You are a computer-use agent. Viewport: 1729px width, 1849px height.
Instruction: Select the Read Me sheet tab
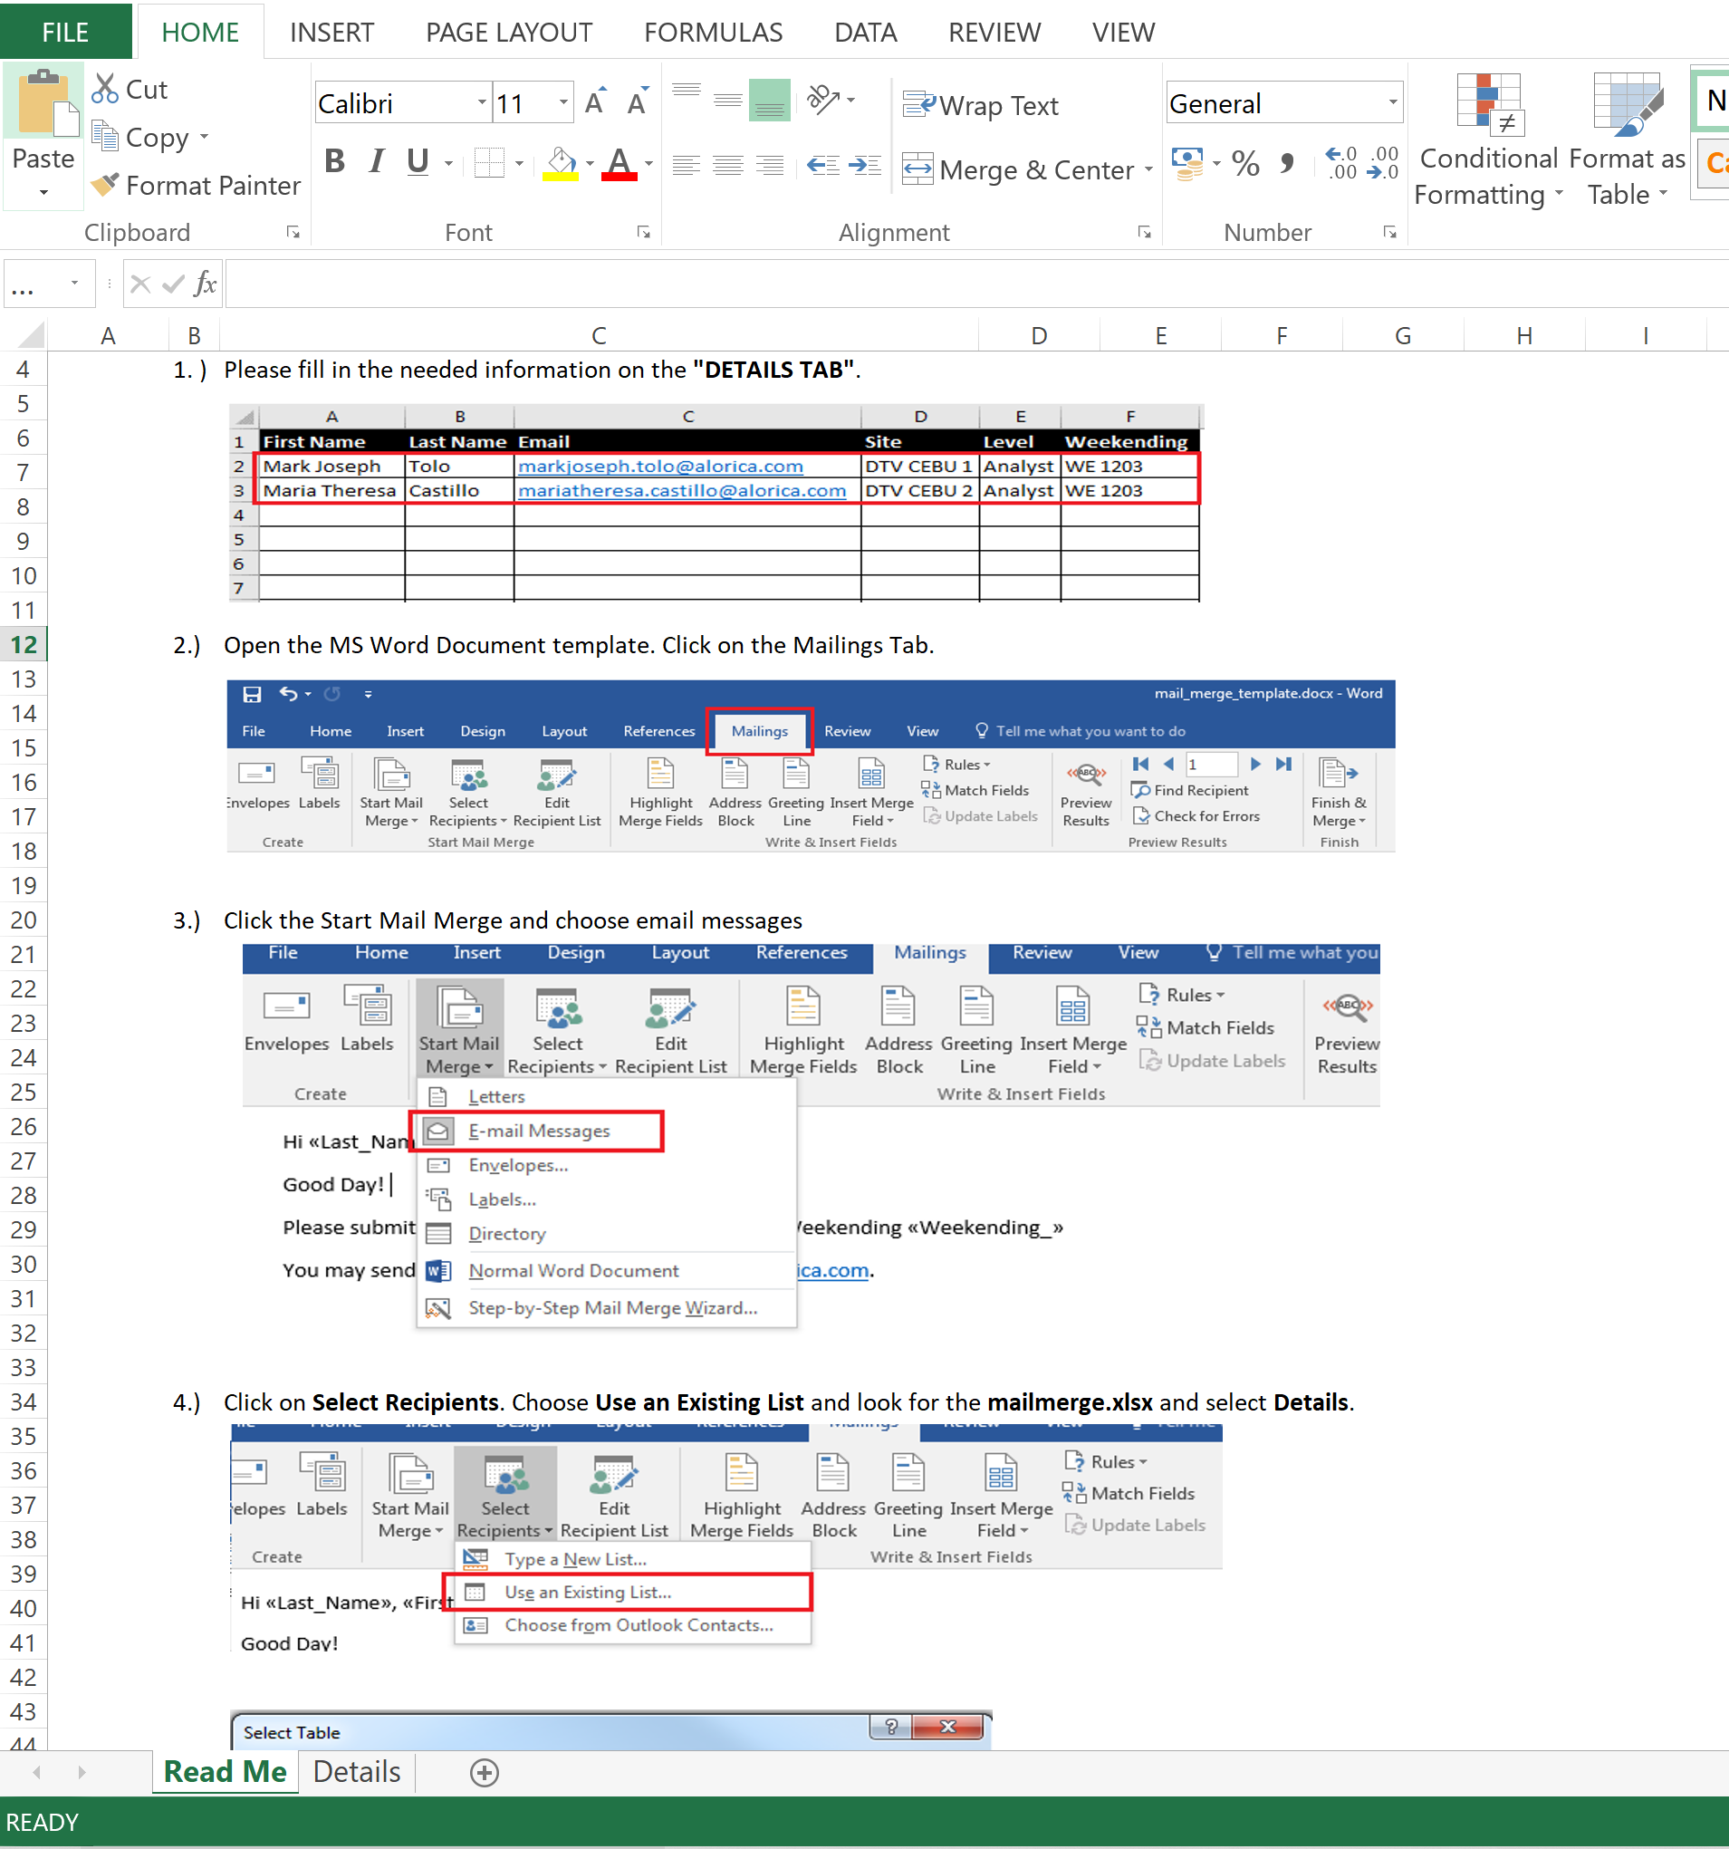[x=226, y=1772]
